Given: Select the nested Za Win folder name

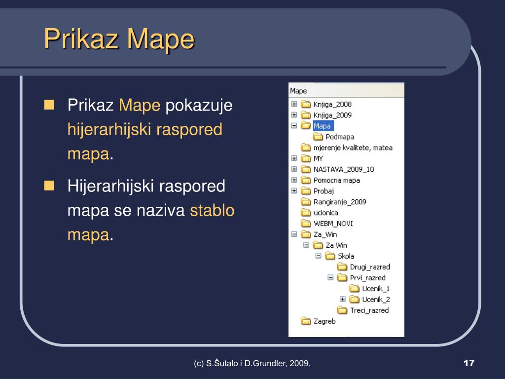Looking at the screenshot, I should coord(336,245).
